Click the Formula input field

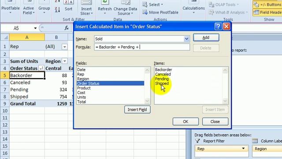pyautogui.click(x=142, y=47)
